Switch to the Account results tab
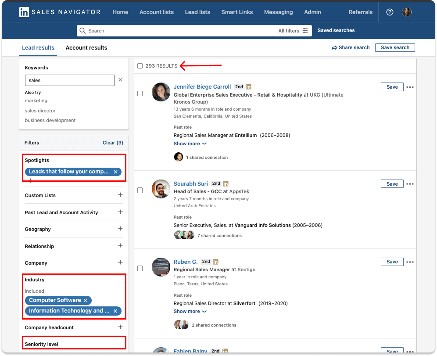Screen dimensions: 437x356 pyautogui.click(x=86, y=48)
